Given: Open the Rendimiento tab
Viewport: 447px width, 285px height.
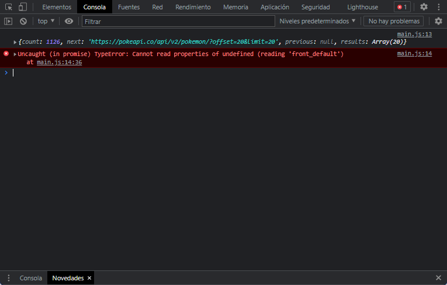Looking at the screenshot, I should [x=193, y=7].
